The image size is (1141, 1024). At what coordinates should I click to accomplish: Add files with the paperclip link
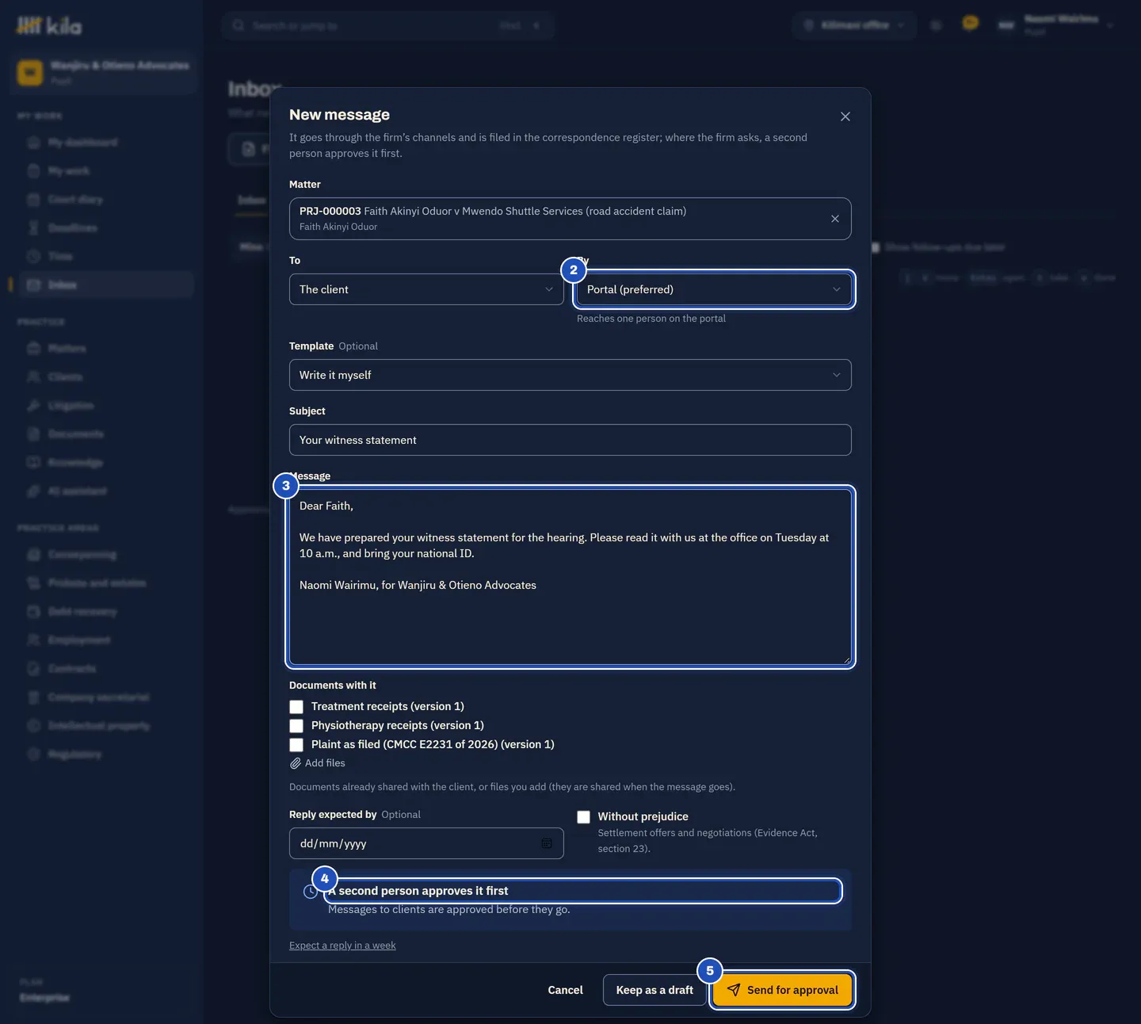point(317,763)
